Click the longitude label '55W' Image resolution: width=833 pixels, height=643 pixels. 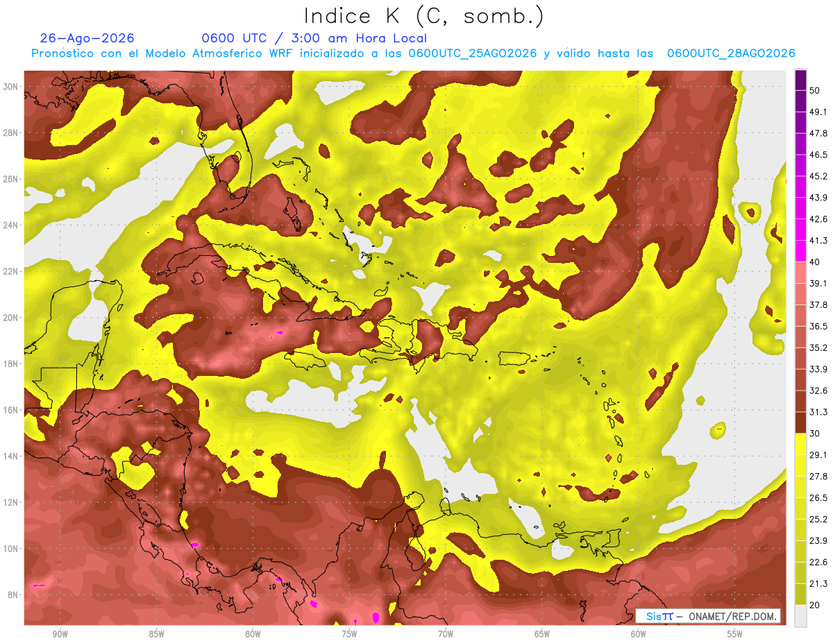pyautogui.click(x=735, y=634)
